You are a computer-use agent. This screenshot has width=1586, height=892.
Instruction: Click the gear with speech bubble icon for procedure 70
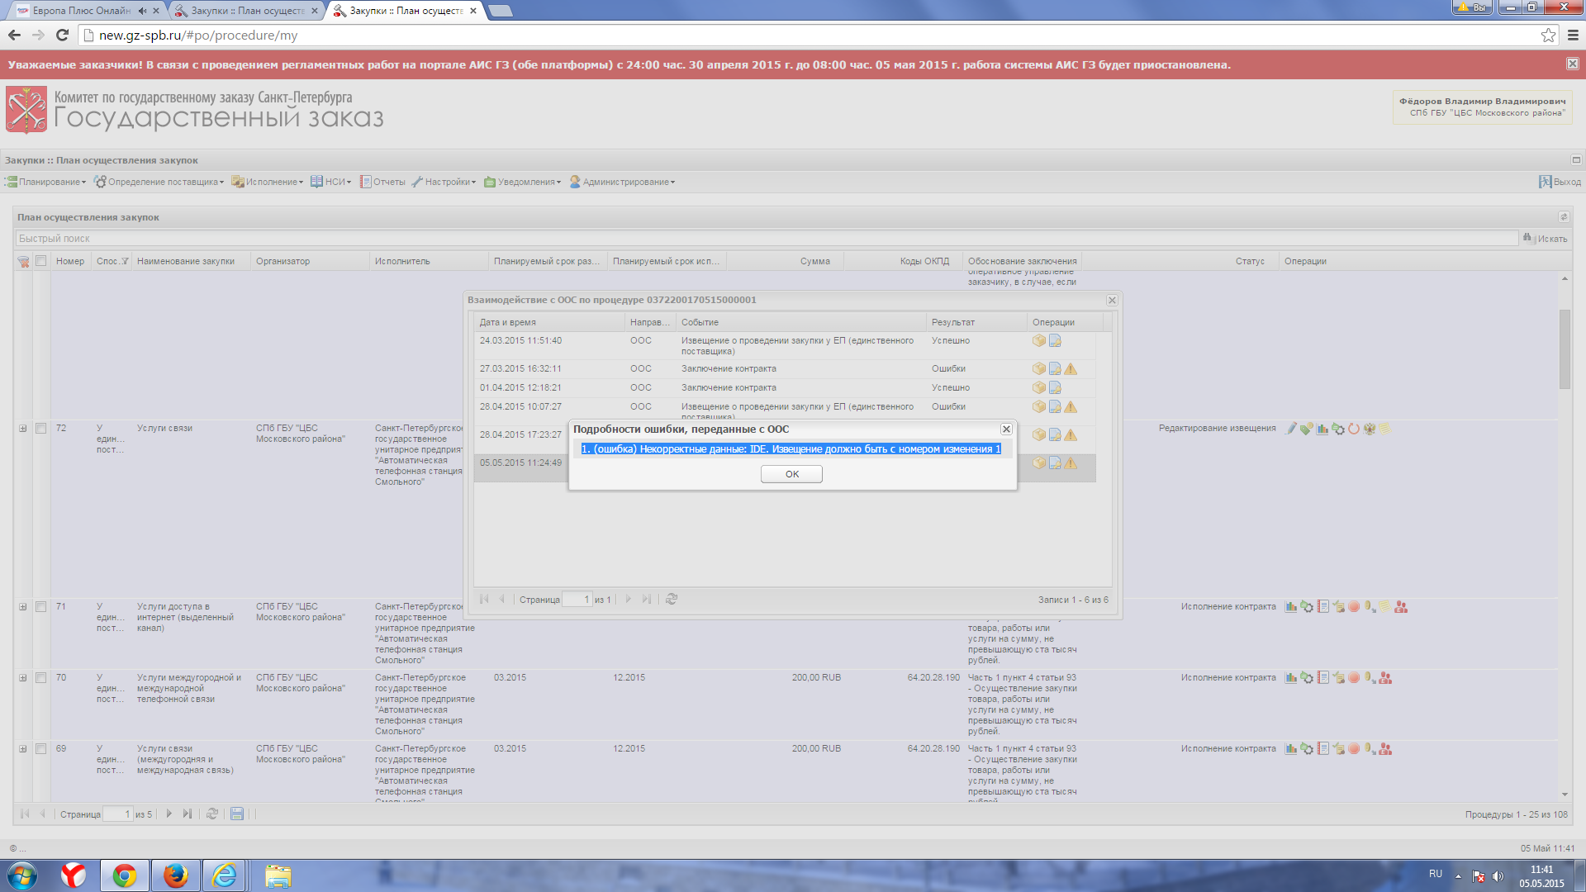click(x=1307, y=678)
